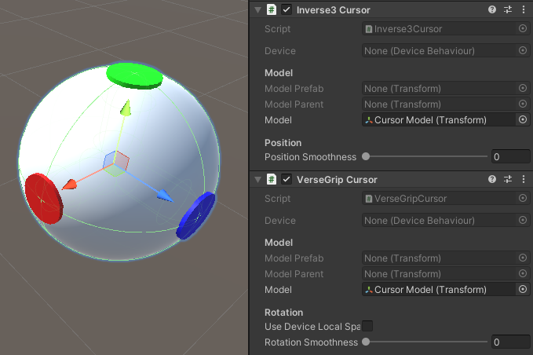This screenshot has width=533, height=355.
Task: Open presets for VerseGrip Cursor component
Action: (x=508, y=180)
